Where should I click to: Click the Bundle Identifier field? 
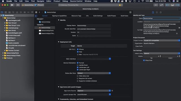94,29
